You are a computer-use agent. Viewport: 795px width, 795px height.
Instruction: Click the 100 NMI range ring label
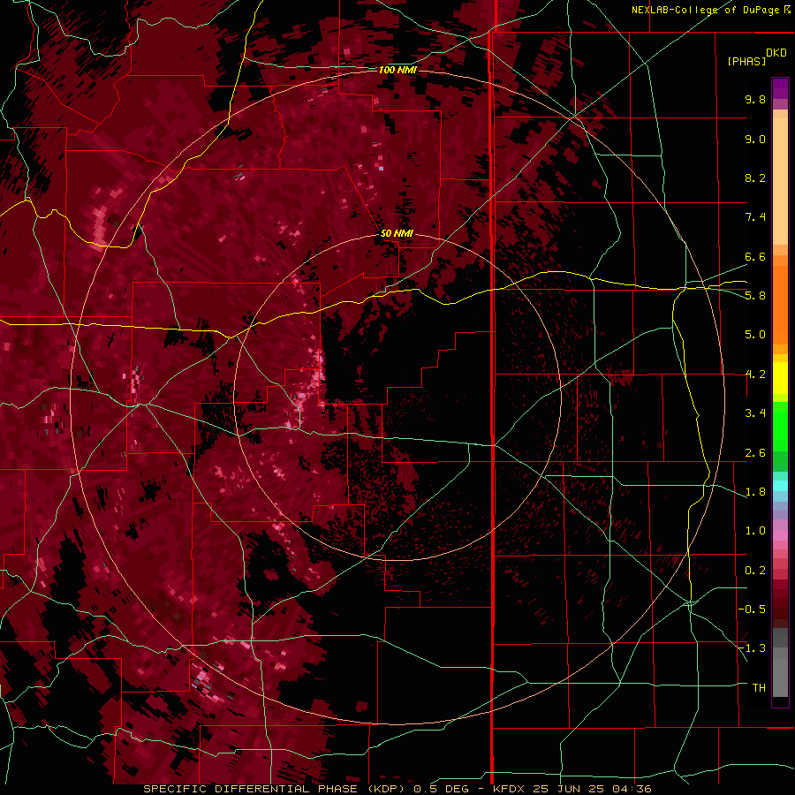pyautogui.click(x=397, y=70)
